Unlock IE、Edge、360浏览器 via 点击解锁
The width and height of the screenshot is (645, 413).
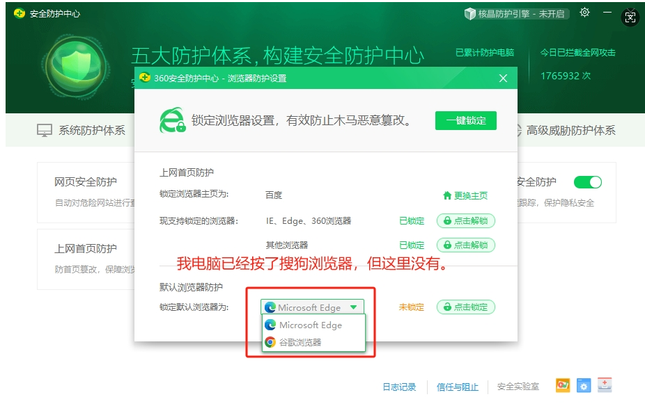click(x=466, y=220)
